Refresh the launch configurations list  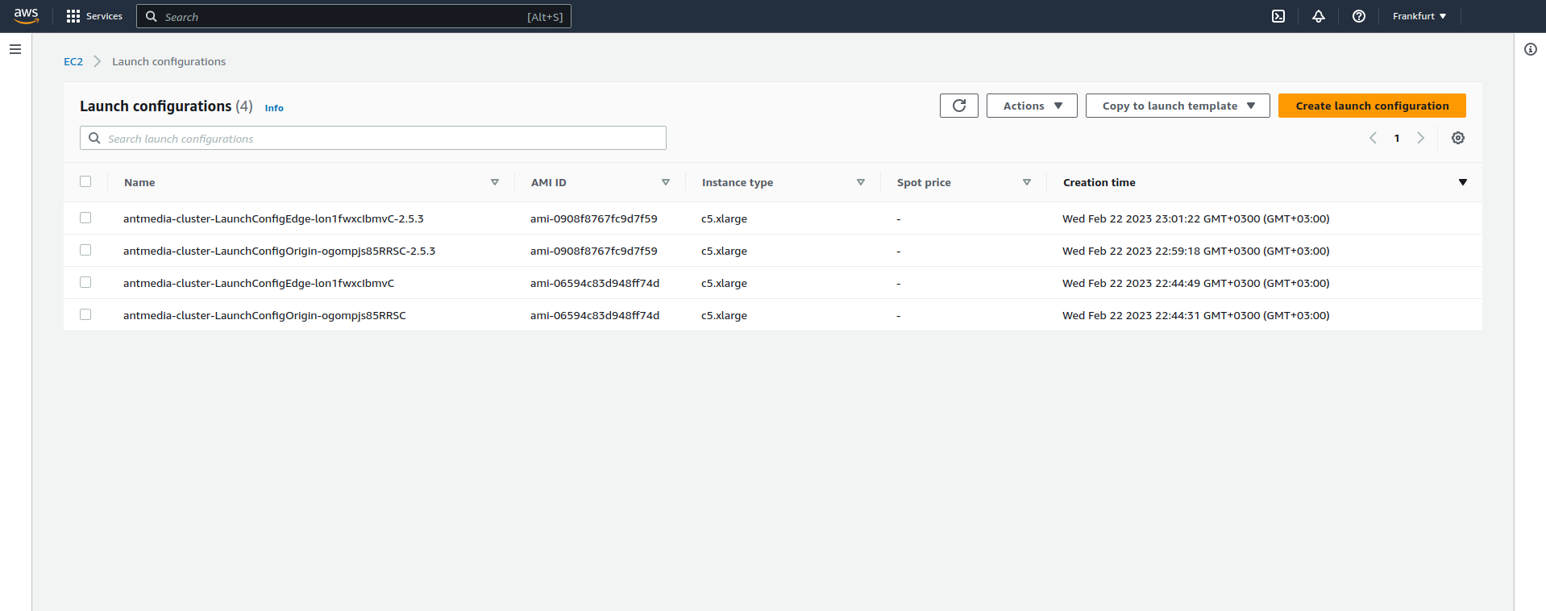pyautogui.click(x=959, y=106)
